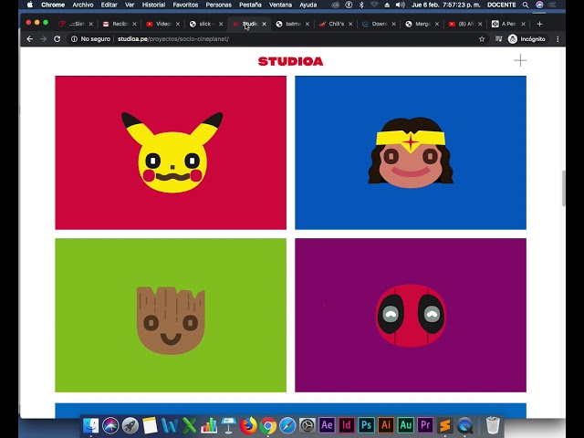Open Safari from the Dock
The image size is (584, 438).
pyautogui.click(x=288, y=425)
